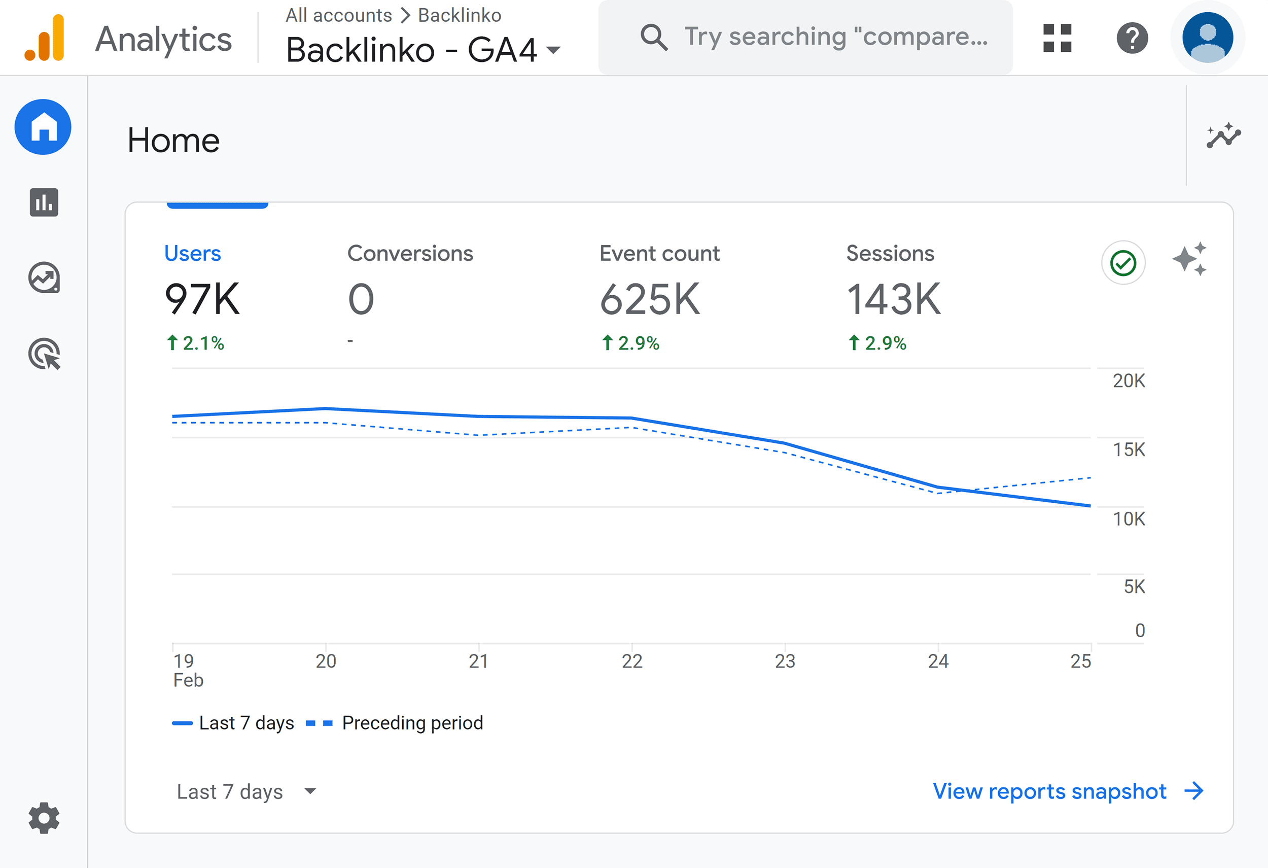This screenshot has width=1268, height=868.
Task: Switch the chart to the Sessions metric
Action: [x=891, y=253]
